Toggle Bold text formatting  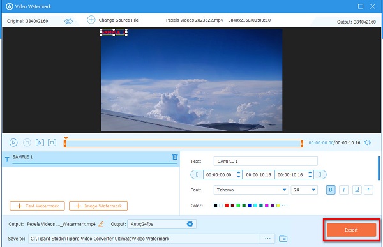pyautogui.click(x=331, y=190)
